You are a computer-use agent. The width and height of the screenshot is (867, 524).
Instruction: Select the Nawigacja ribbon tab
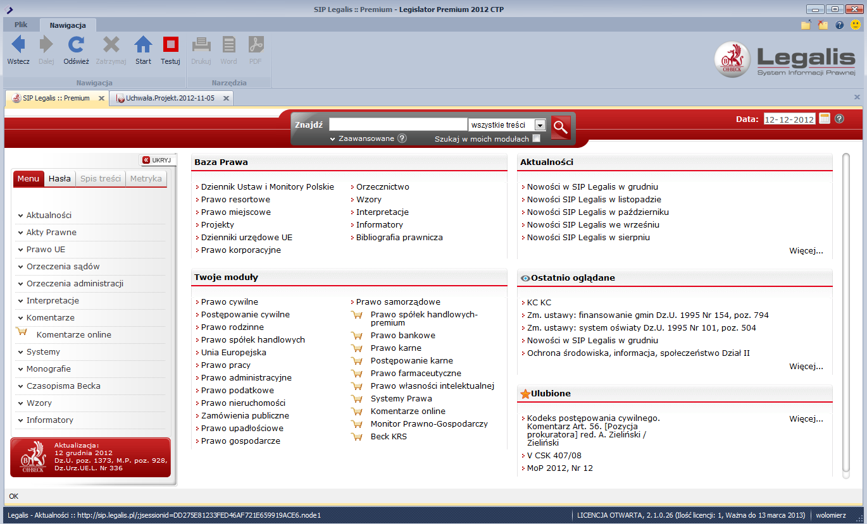[68, 25]
